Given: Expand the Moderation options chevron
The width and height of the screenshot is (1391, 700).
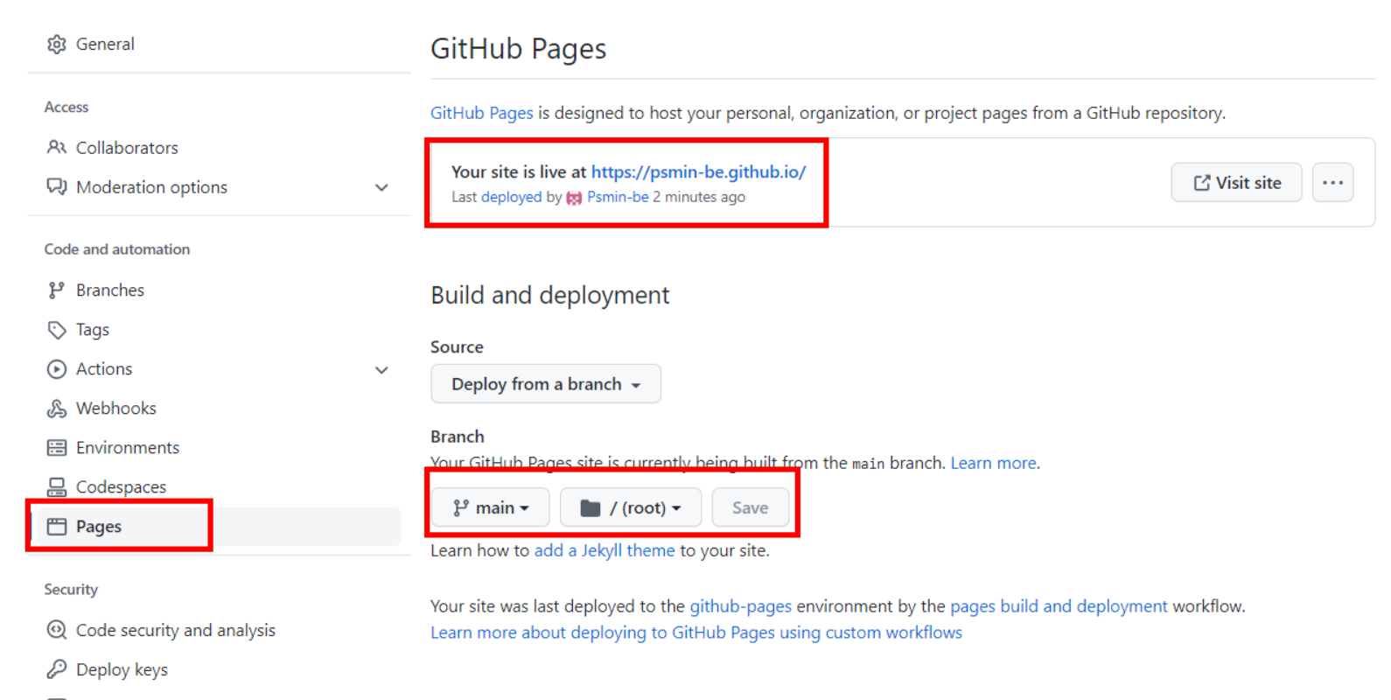Looking at the screenshot, I should (x=381, y=187).
